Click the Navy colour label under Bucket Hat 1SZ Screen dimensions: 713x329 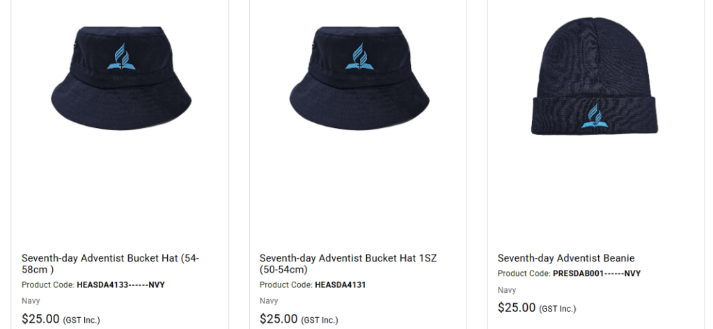click(269, 300)
